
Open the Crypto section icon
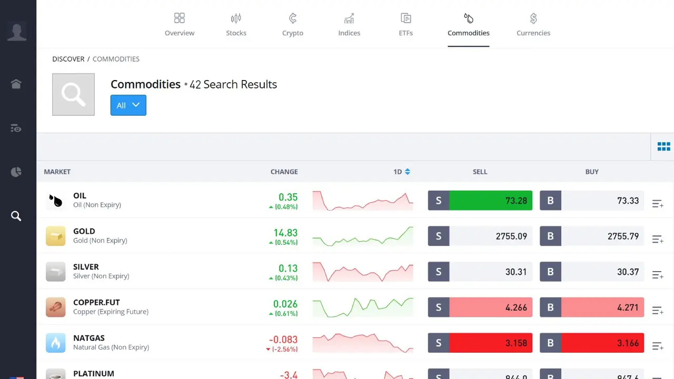(292, 18)
